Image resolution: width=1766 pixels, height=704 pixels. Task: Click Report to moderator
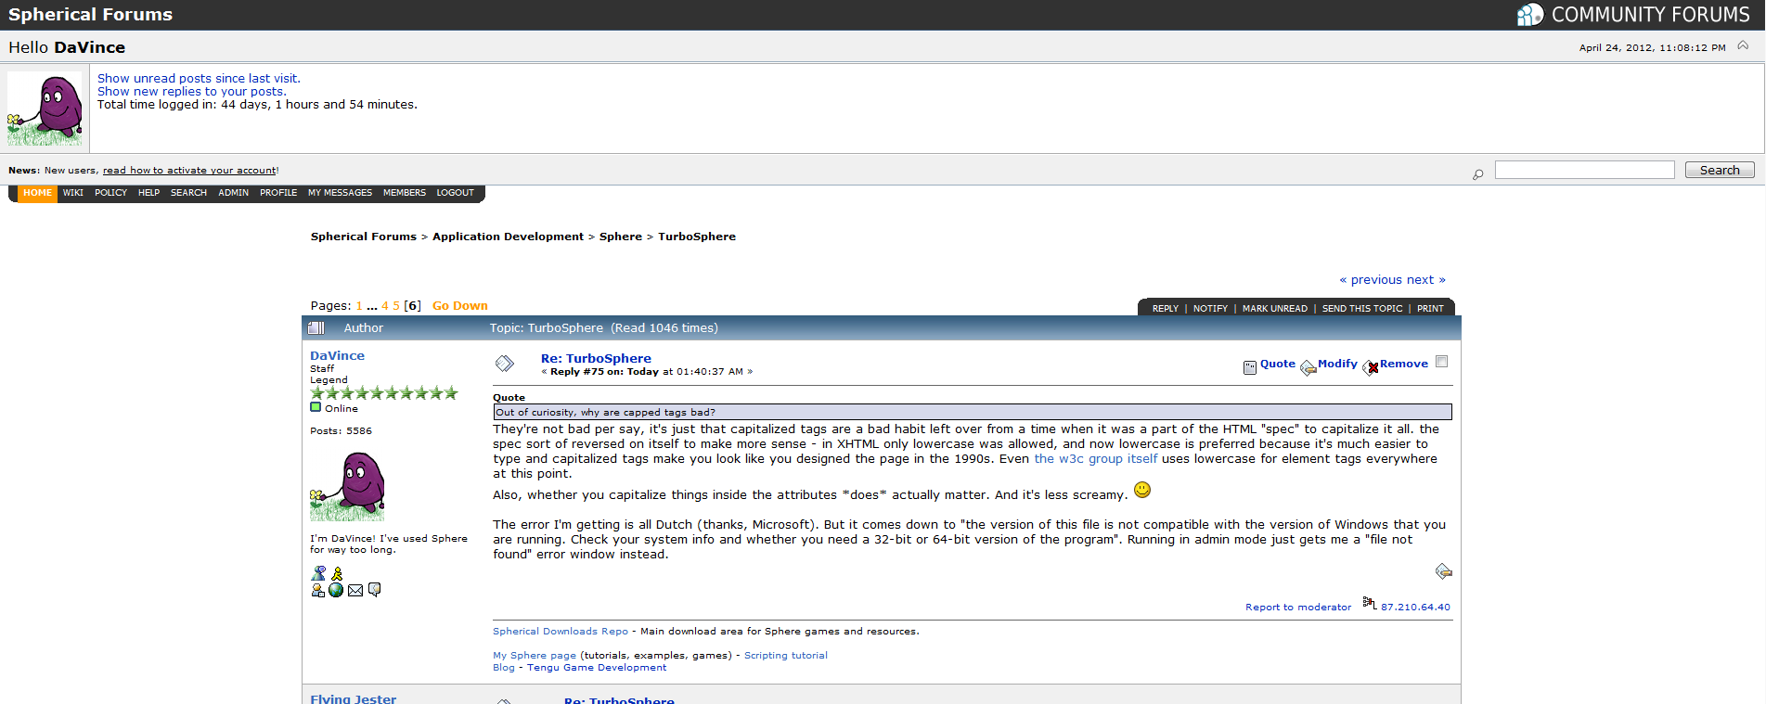1298,608
